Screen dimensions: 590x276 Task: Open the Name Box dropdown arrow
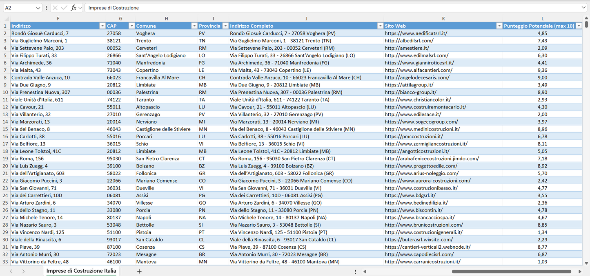[38, 7]
